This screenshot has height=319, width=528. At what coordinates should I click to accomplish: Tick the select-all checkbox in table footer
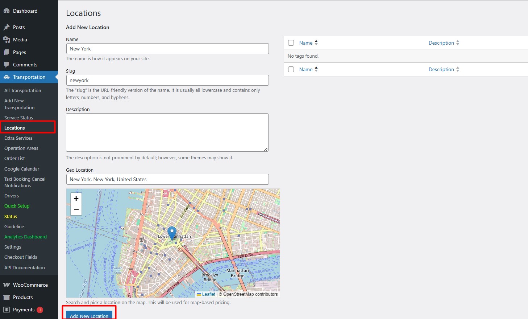pos(291,69)
